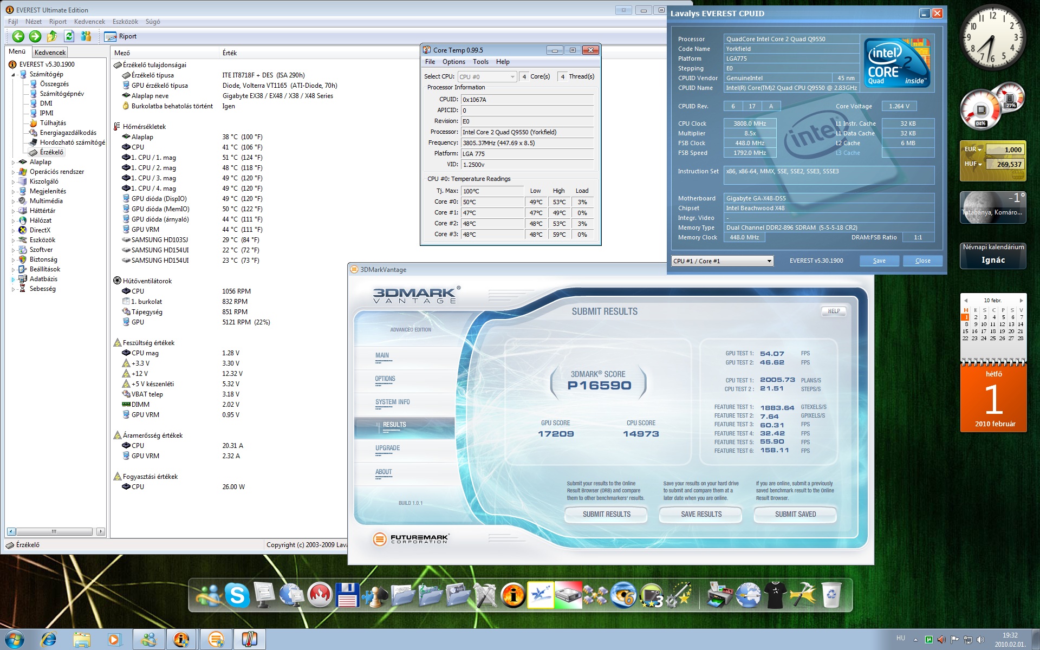
Task: Click the HUF amount field 269,537
Action: point(1004,164)
